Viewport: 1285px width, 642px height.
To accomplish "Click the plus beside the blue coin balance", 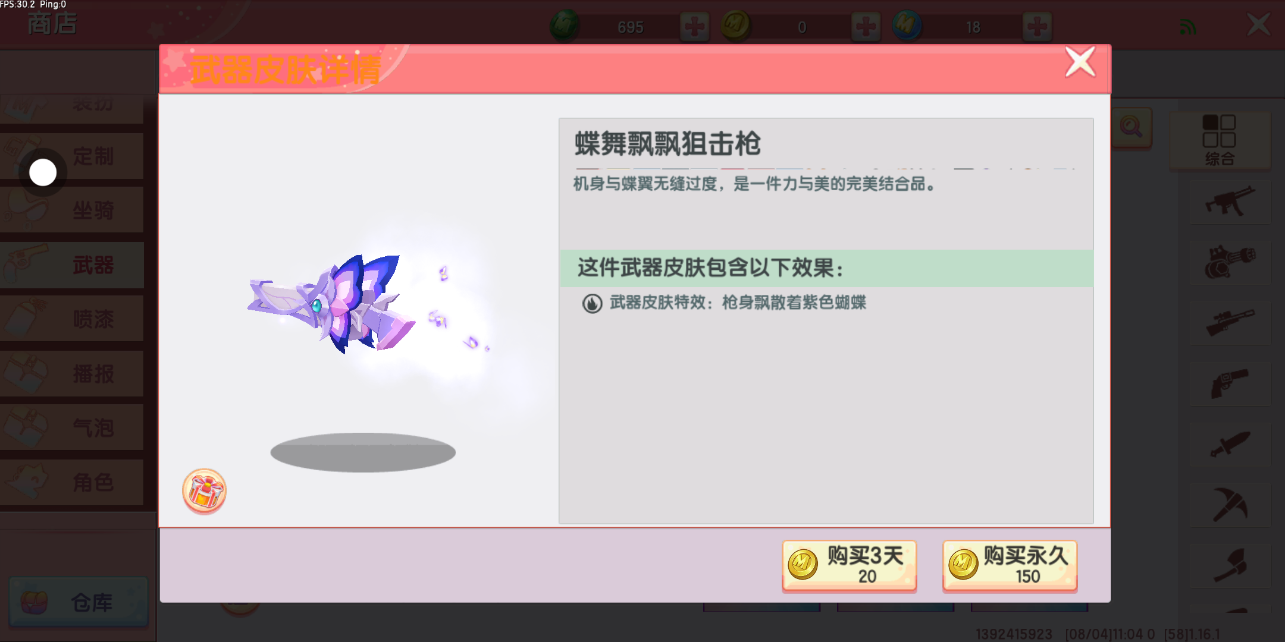I will (1037, 27).
